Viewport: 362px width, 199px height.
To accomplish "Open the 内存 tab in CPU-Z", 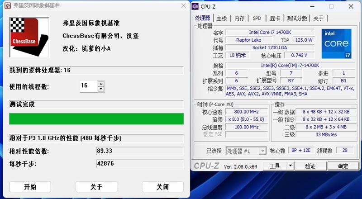I will pos(239,18).
